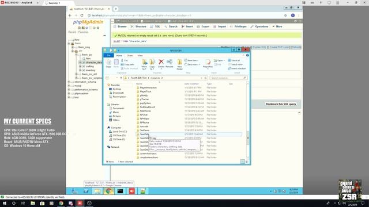Open the Move to dropdown in ribbon
The image size is (369, 207).
coord(144,64)
